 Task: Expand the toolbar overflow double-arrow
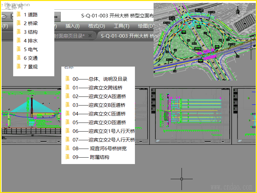coord(56,16)
